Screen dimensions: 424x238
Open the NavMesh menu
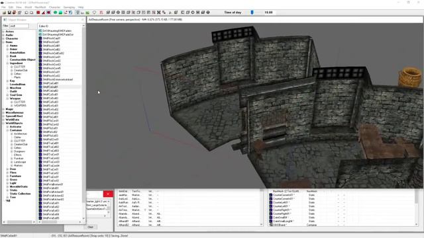pos(40,7)
